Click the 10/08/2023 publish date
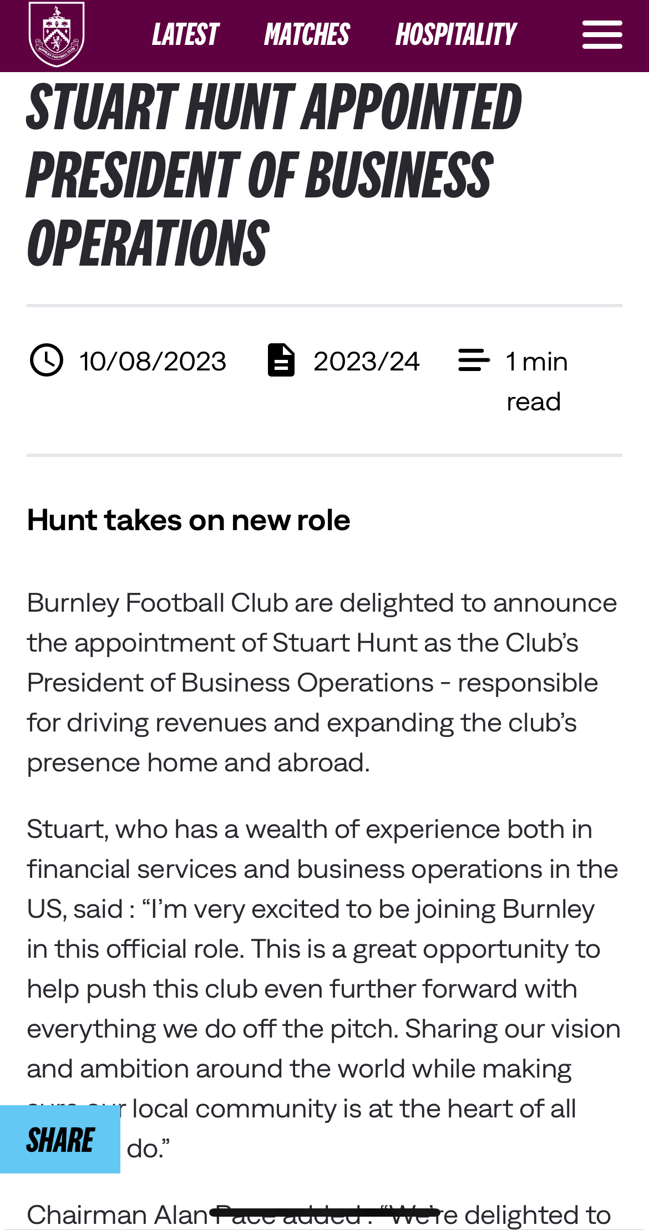This screenshot has width=649, height=1230. pyautogui.click(x=153, y=362)
